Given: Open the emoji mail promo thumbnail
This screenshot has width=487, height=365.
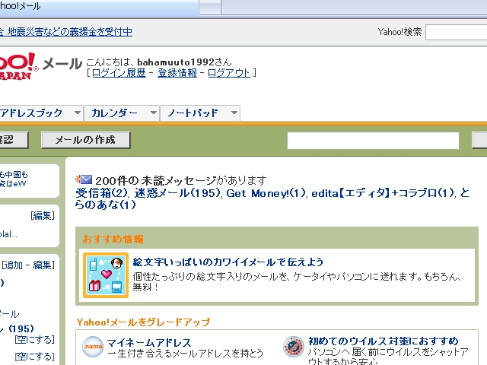Looking at the screenshot, I should pyautogui.click(x=106, y=275).
